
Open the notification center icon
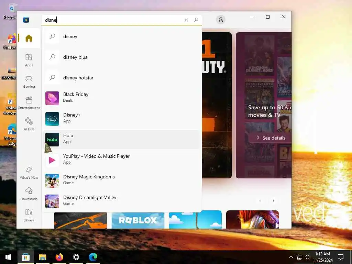(x=341, y=257)
